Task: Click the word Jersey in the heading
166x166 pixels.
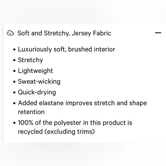Action: (81, 33)
